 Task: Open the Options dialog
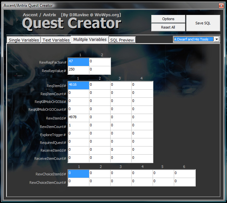(168, 19)
